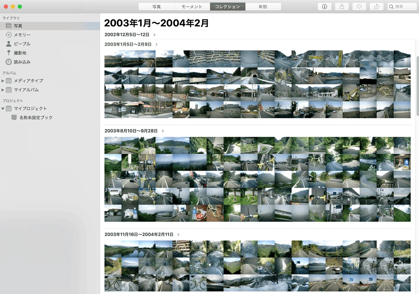419x294 pixels.
Task: Click the 写真 library icon in sidebar
Action: point(9,26)
